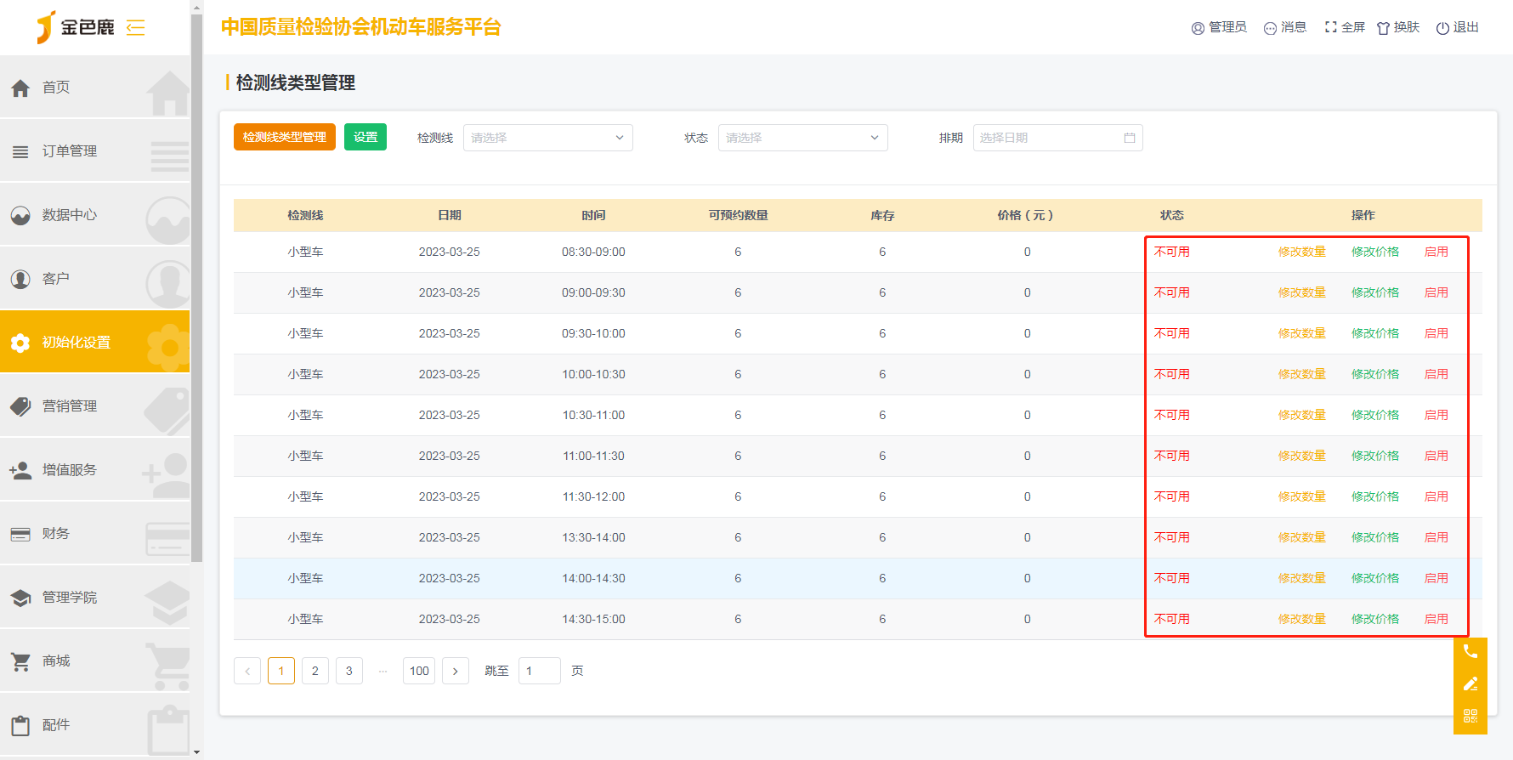
Task: Click the phone icon in the floating panel
Action: [1470, 652]
